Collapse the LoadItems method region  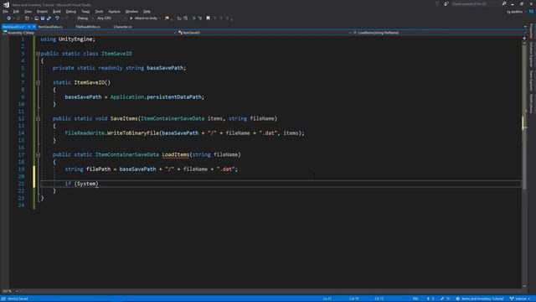38,154
